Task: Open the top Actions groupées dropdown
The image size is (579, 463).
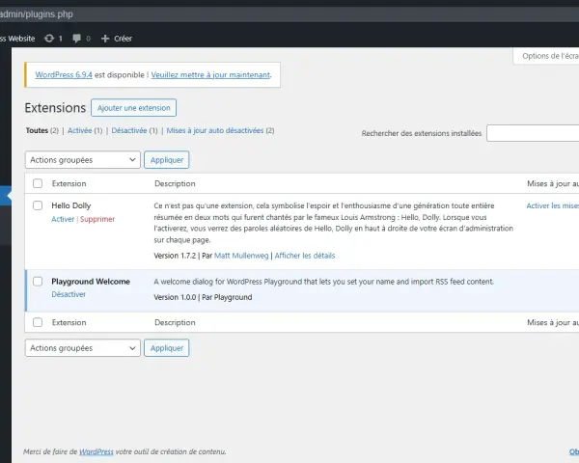Action: click(x=83, y=160)
